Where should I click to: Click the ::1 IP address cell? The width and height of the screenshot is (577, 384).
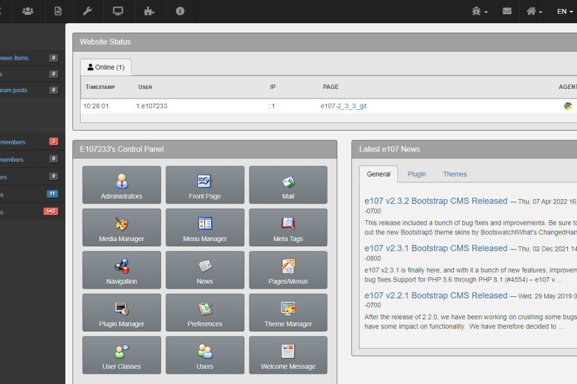(x=272, y=106)
